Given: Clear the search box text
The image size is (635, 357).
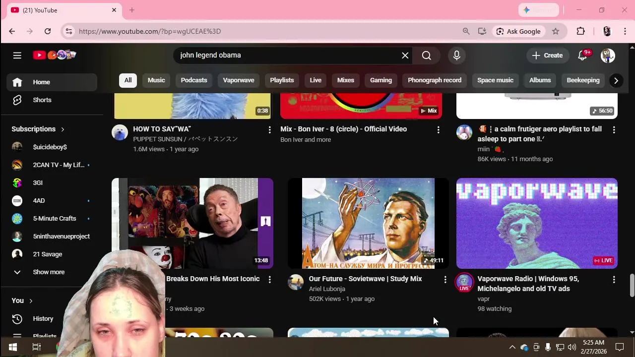Looking at the screenshot, I should (405, 55).
